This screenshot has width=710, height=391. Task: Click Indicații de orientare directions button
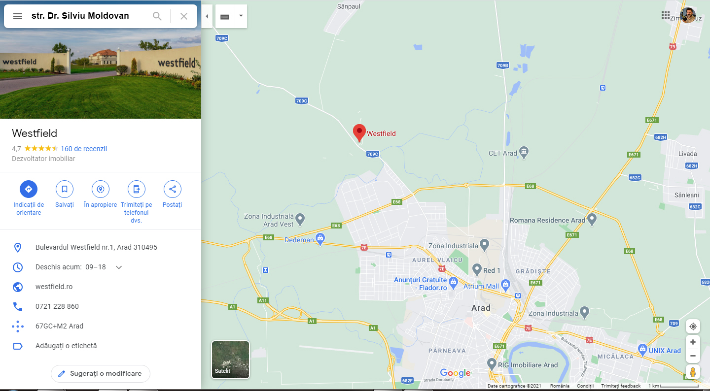(x=29, y=189)
